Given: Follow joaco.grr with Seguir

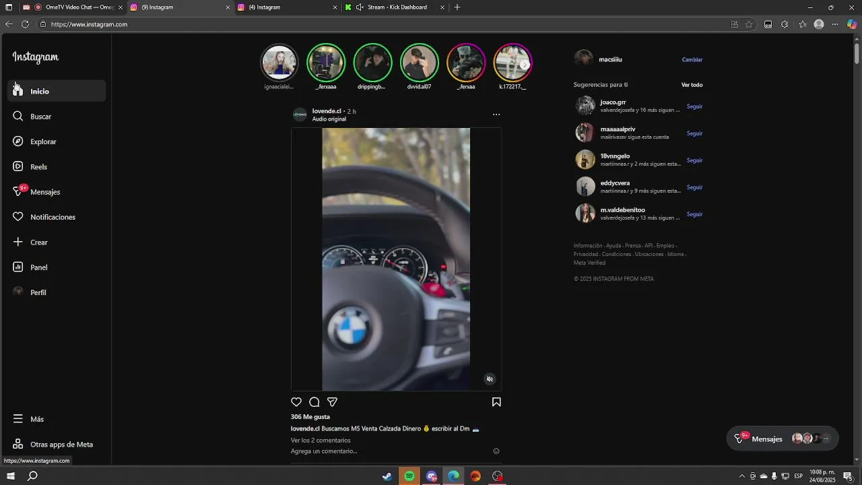Looking at the screenshot, I should (x=695, y=106).
